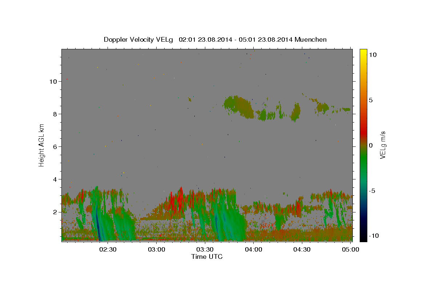
Task: Click the end time '05:01 23.08.2014' in title
Action: coord(266,40)
